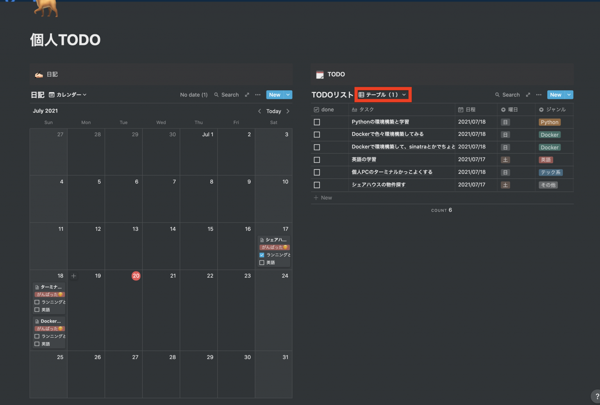
Task: Jump to Today in the calendar
Action: click(x=273, y=111)
